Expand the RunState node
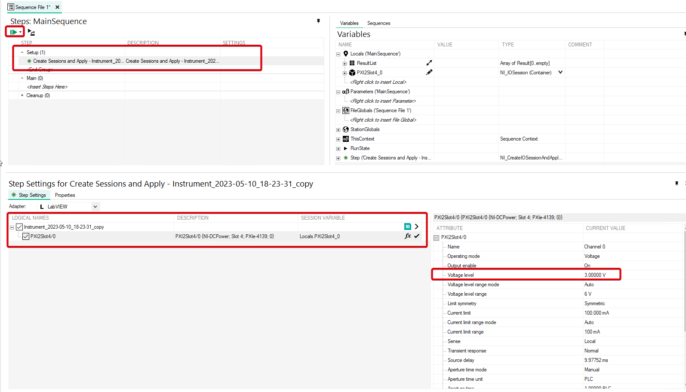Image resolution: width=686 pixels, height=392 pixels. click(x=338, y=149)
